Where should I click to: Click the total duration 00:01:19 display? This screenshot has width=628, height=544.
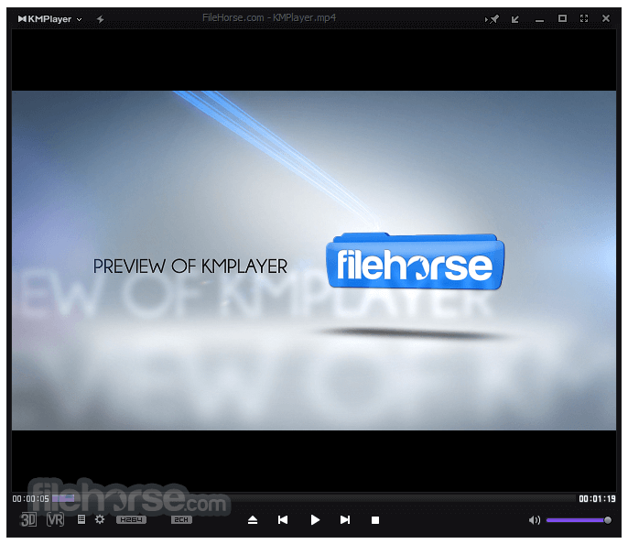tap(597, 498)
